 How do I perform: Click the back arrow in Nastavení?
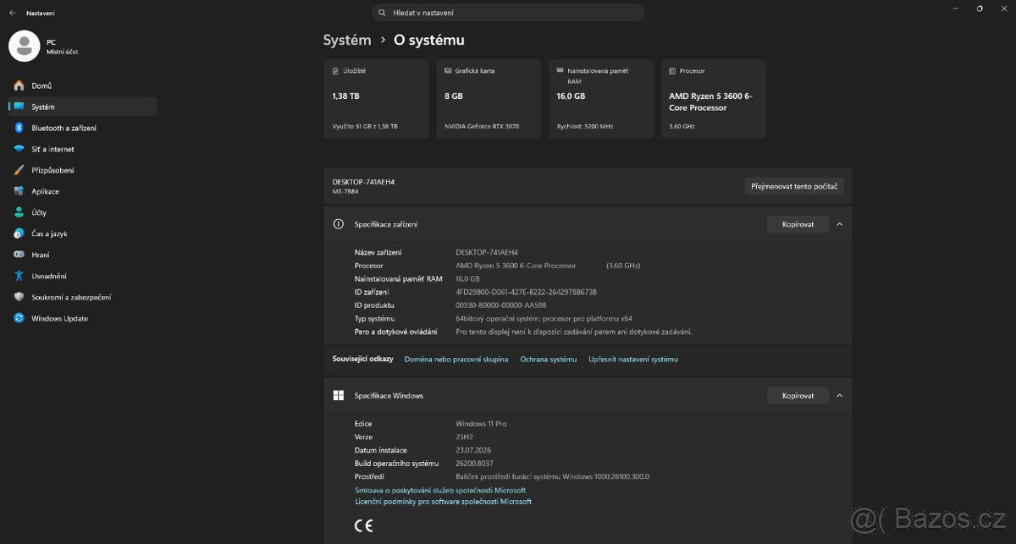coord(12,13)
